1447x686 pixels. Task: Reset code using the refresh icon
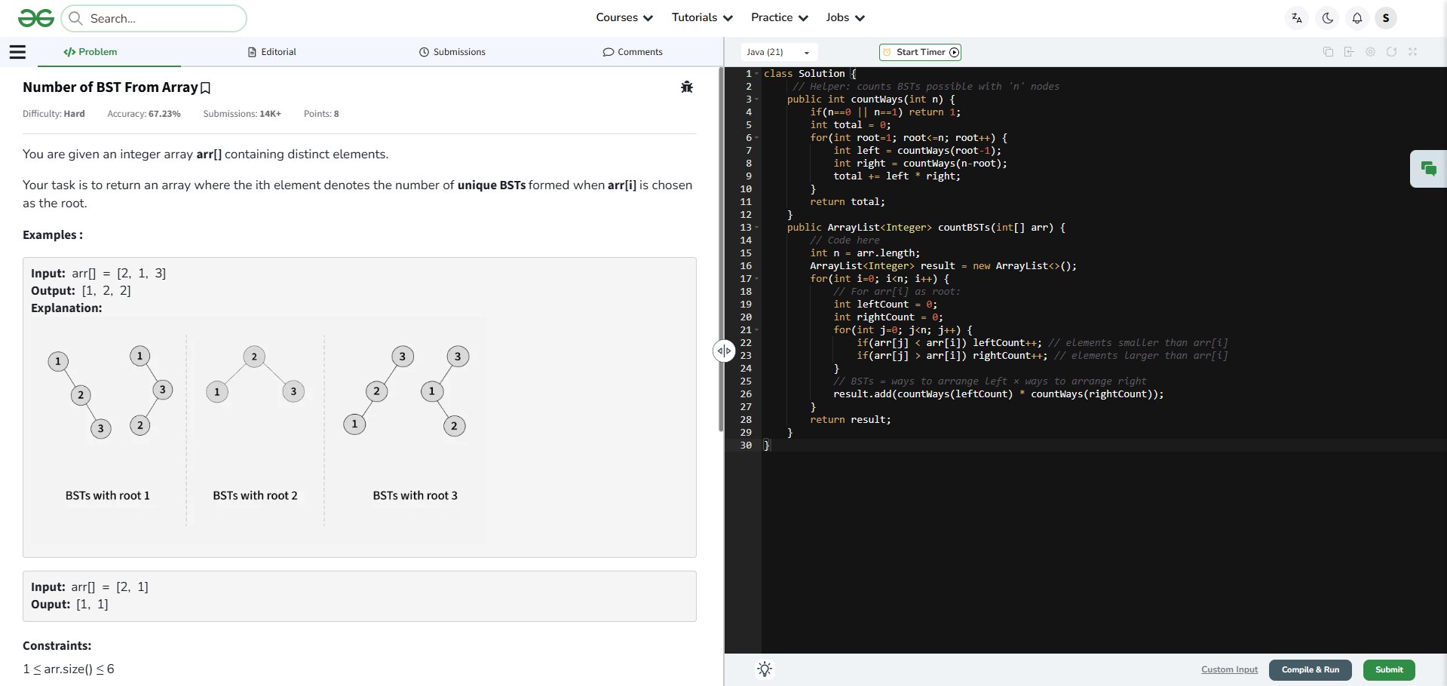point(1391,52)
